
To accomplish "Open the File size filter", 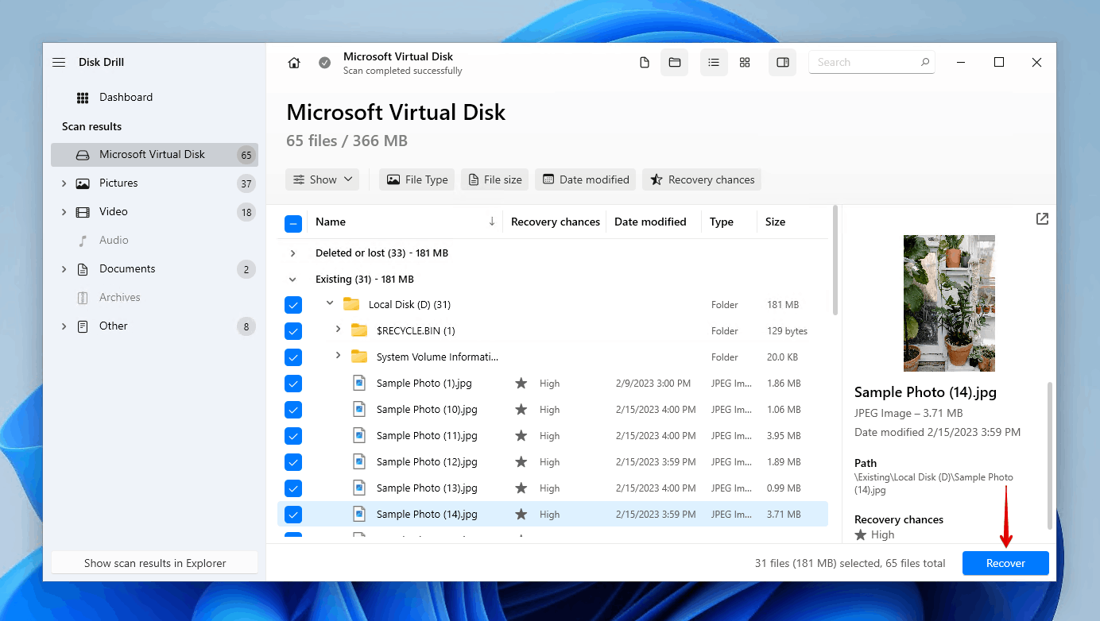I will [495, 179].
